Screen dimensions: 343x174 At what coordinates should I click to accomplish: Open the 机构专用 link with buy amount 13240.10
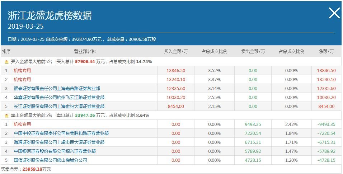pyautogui.click(x=22, y=79)
